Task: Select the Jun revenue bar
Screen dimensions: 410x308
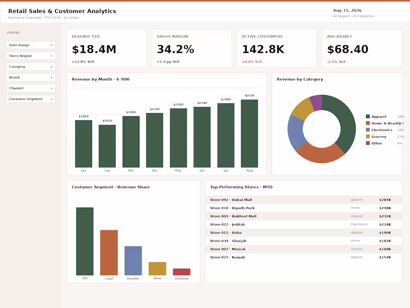Action: tap(202, 137)
